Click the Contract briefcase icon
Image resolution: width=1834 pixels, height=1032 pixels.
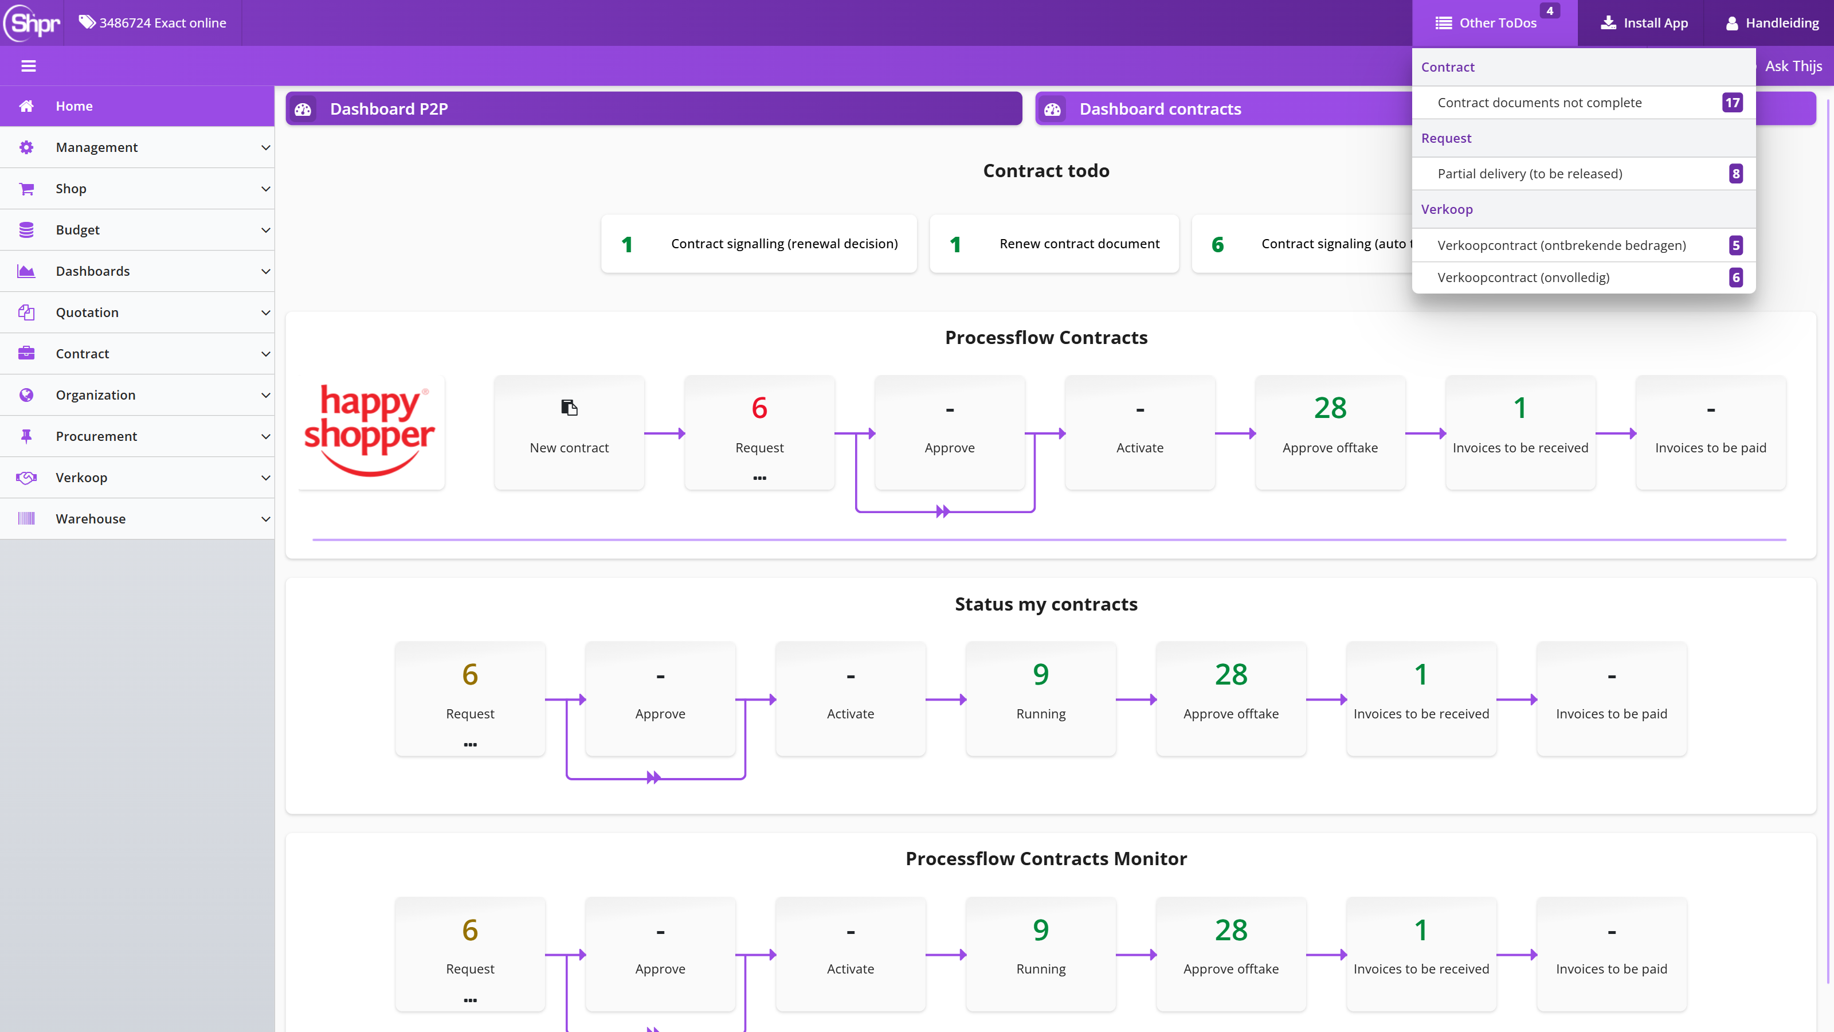click(x=26, y=354)
